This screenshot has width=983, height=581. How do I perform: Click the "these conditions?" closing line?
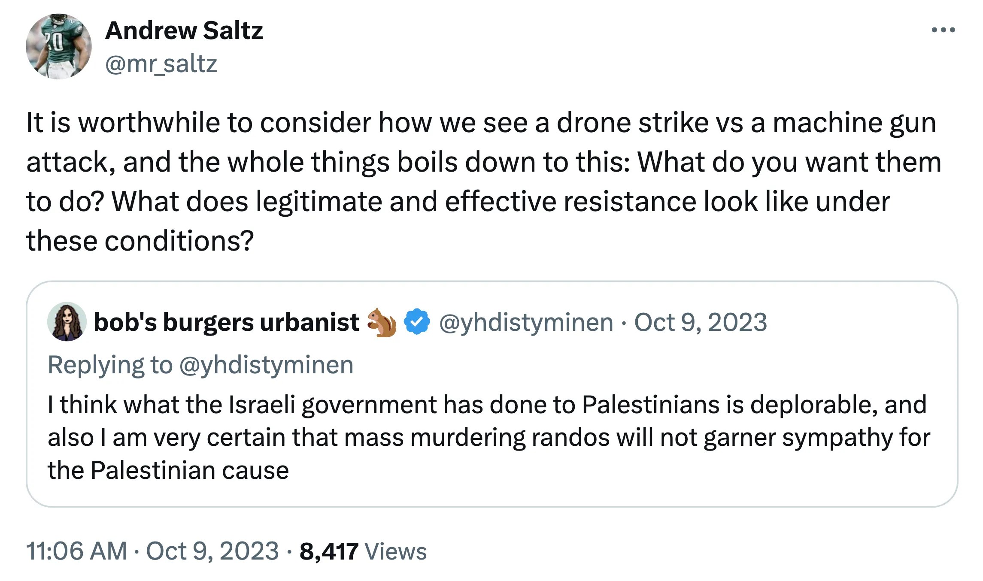pyautogui.click(x=140, y=241)
